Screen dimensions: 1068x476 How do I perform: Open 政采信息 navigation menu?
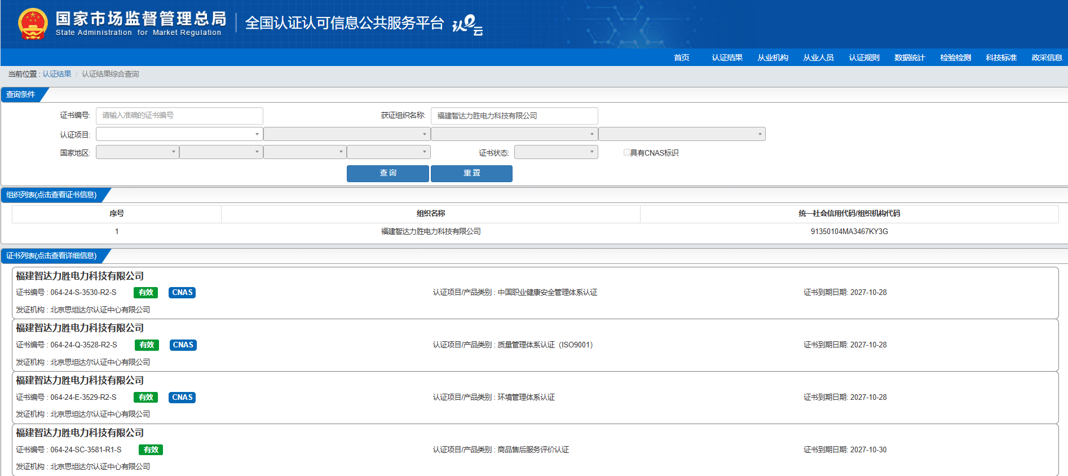(1047, 58)
